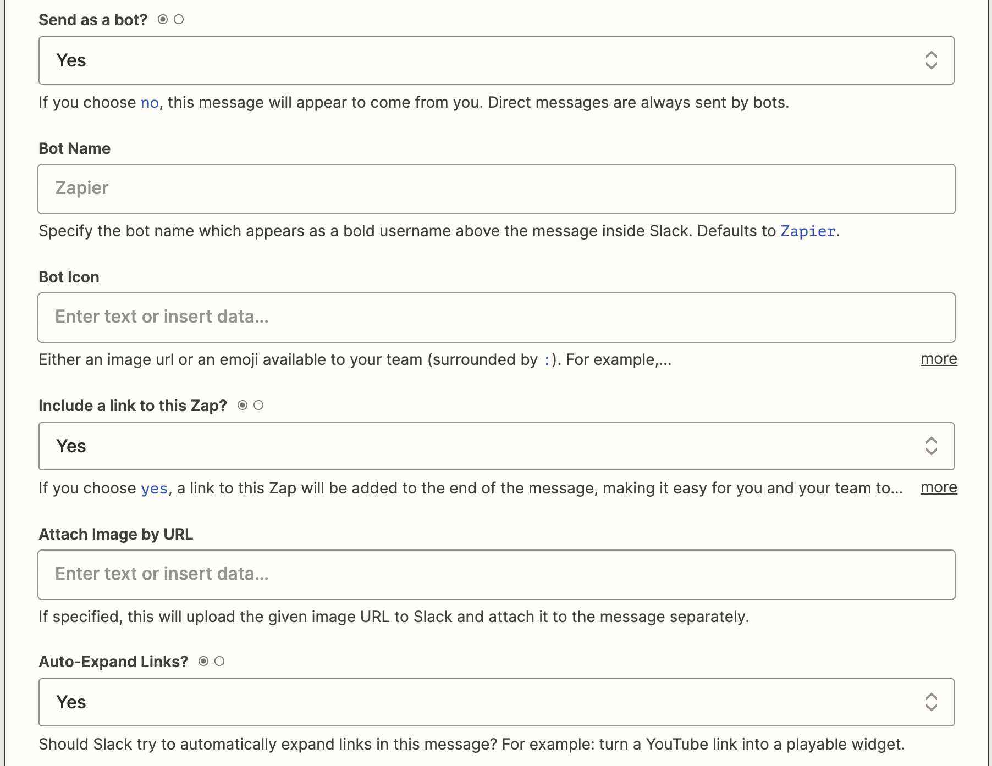
Task: Select first radio button beside 'Include a link to this Zap?'
Action: point(243,406)
